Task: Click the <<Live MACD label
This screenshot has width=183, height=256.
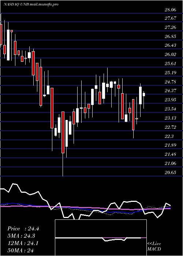Action: pos(154,246)
